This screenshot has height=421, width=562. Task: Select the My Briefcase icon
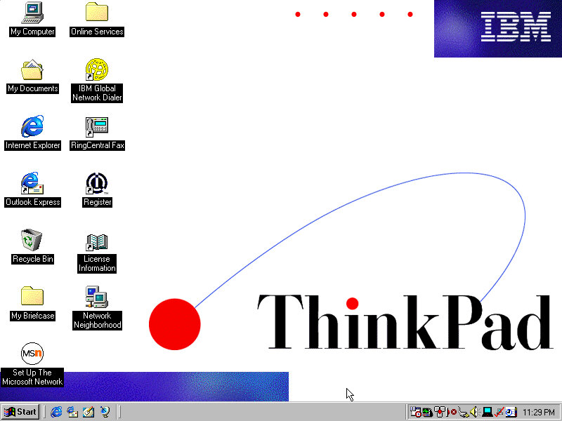coord(32,297)
